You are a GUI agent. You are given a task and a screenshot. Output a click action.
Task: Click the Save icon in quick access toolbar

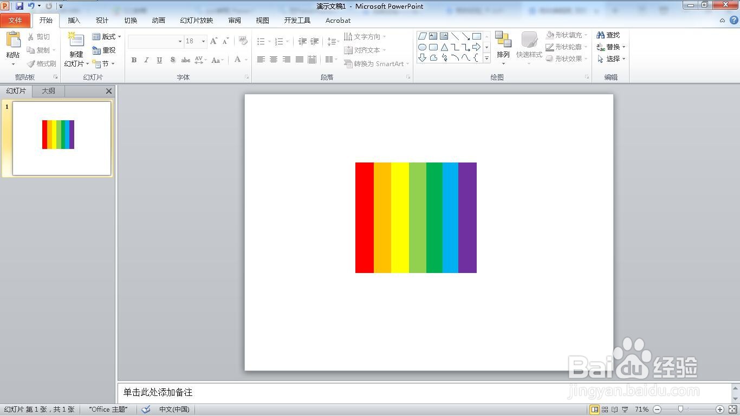[x=20, y=6]
